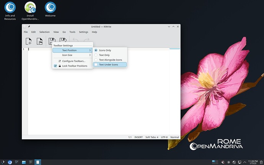264x165 pixels.
Task: Click the muted volume tray icon
Action: click(x=223, y=162)
